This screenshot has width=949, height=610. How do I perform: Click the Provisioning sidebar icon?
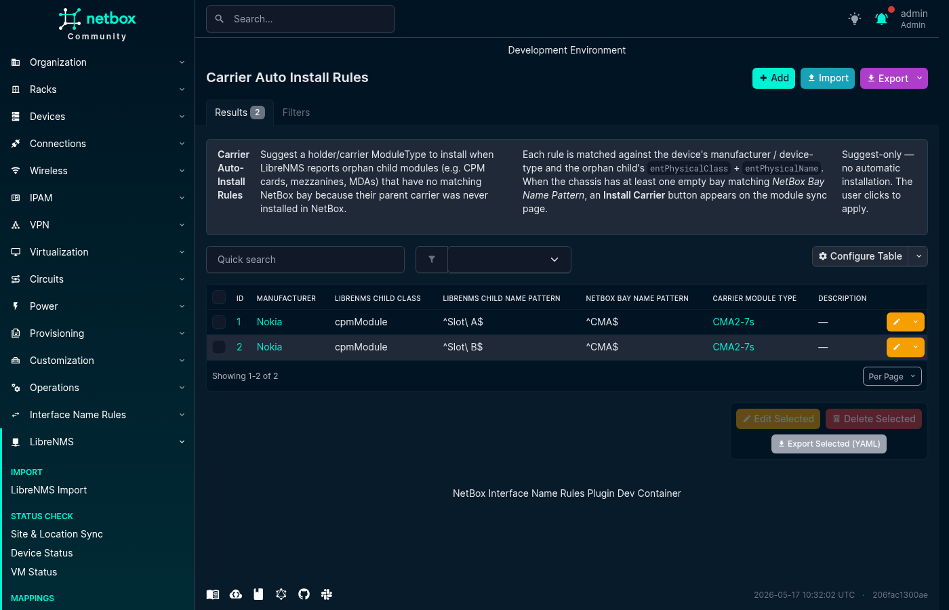(x=16, y=333)
